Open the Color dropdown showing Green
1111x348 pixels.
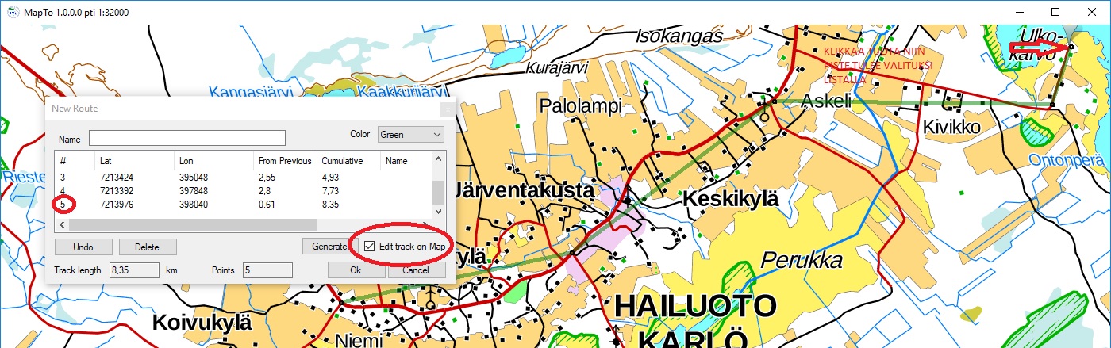411,135
